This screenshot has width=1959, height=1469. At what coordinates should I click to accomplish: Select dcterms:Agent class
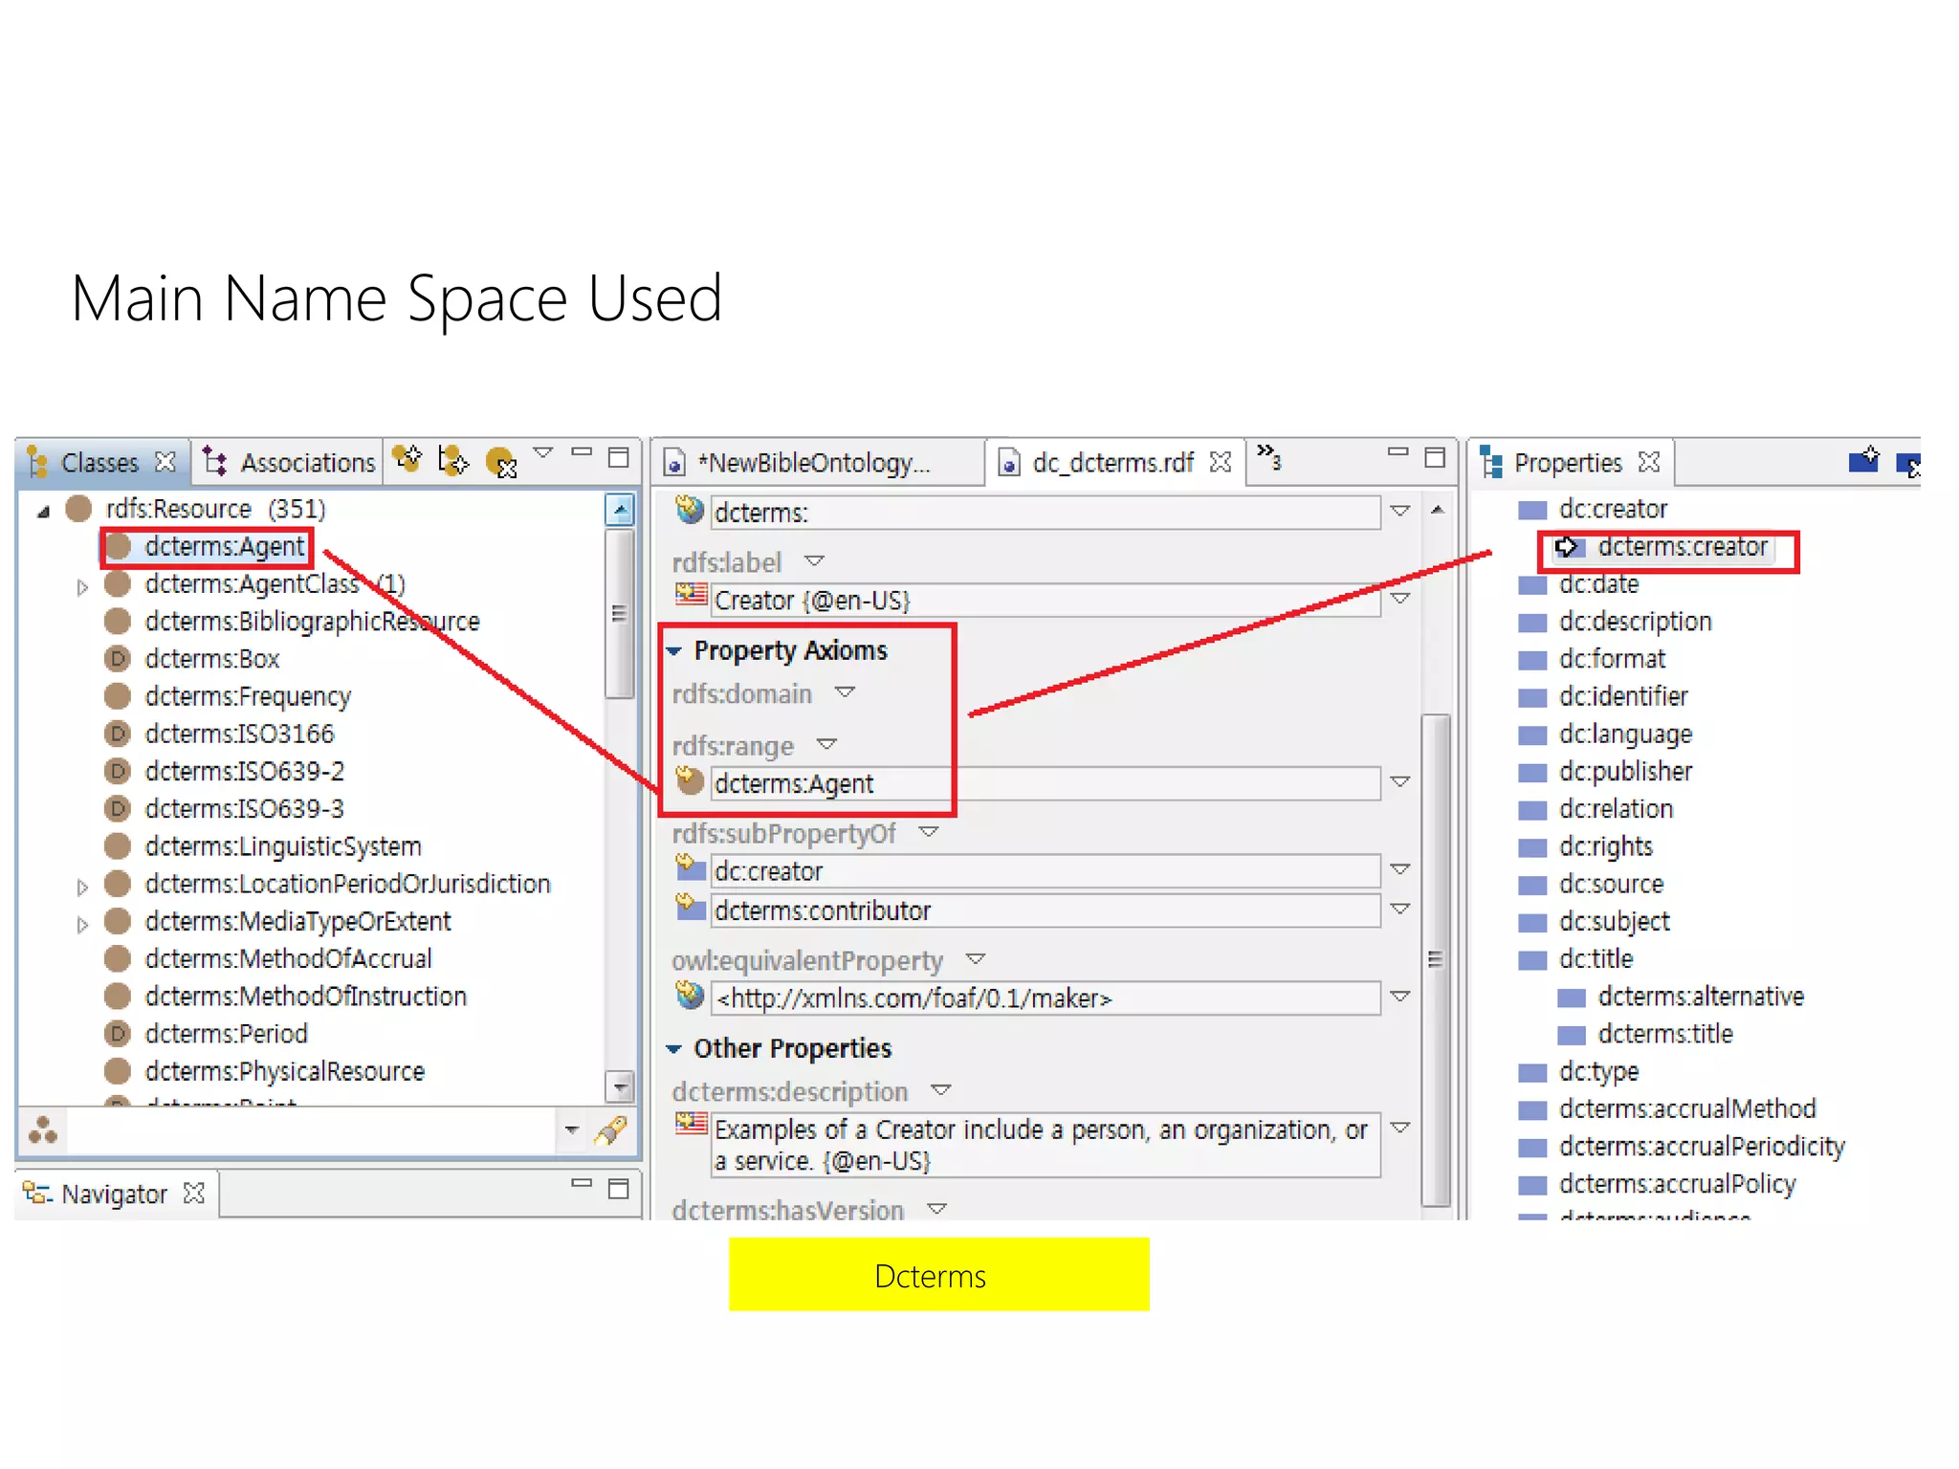coord(224,546)
